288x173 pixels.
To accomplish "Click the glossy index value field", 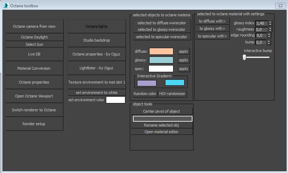I will (262, 23).
